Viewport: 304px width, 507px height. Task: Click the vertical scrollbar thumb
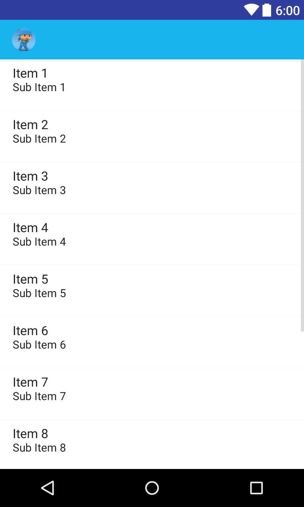pos(302,195)
